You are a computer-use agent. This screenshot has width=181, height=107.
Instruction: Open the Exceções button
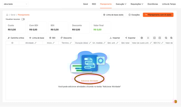click(x=134, y=15)
